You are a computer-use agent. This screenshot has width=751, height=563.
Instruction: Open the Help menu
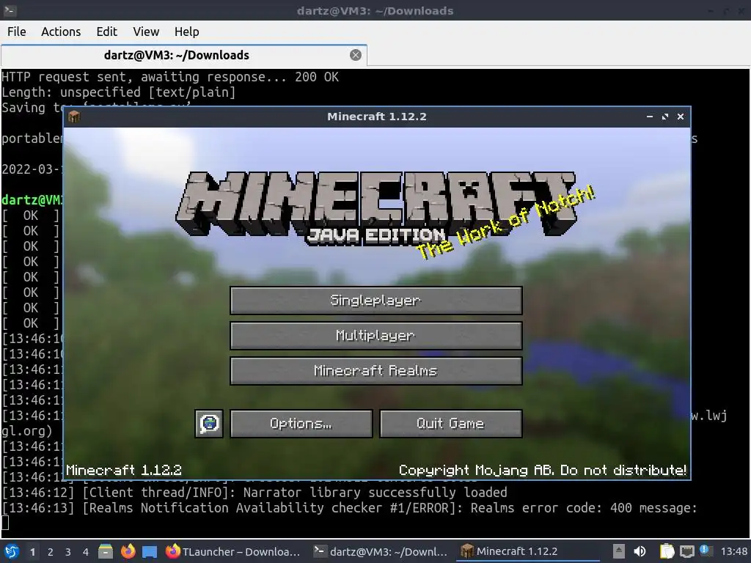tap(186, 32)
